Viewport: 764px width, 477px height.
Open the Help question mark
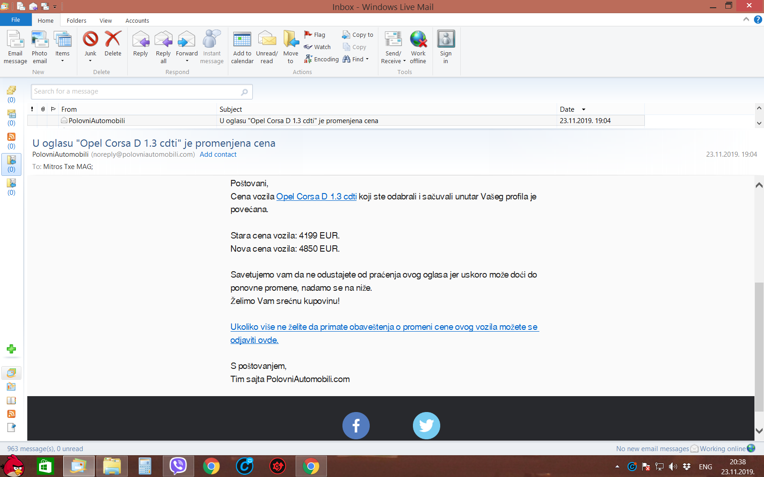(x=758, y=19)
